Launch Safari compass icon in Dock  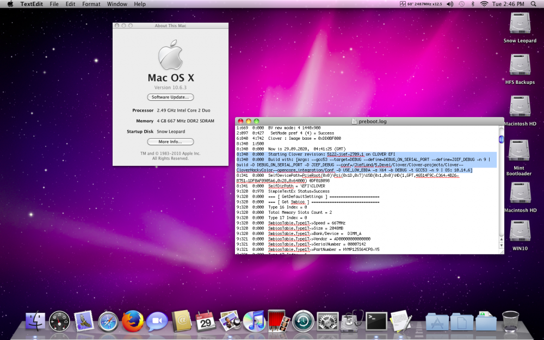[108, 322]
